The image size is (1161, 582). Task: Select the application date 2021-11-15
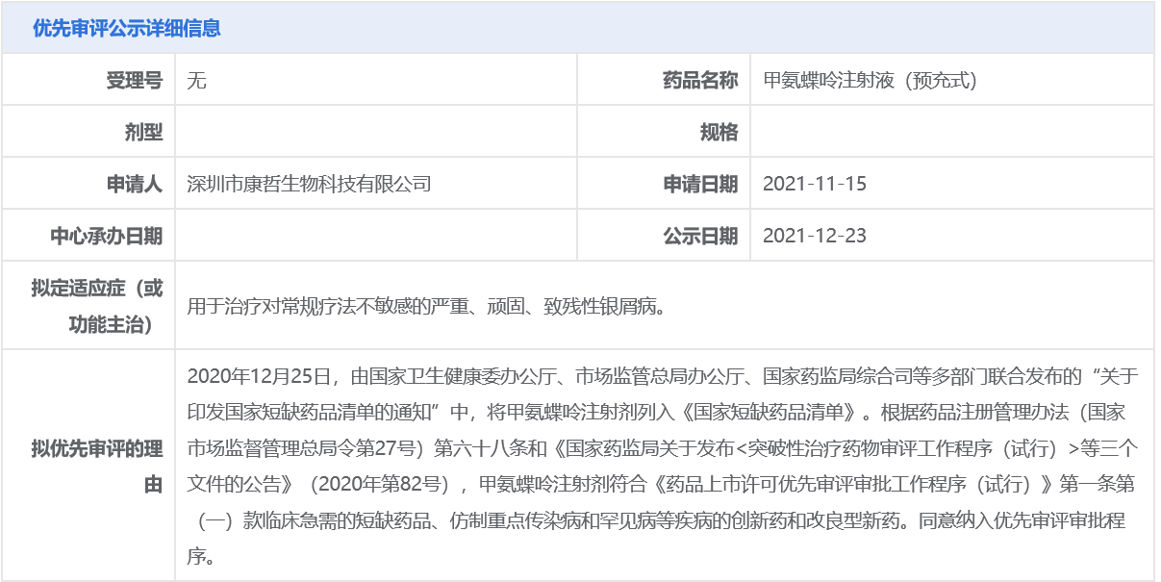click(x=814, y=184)
